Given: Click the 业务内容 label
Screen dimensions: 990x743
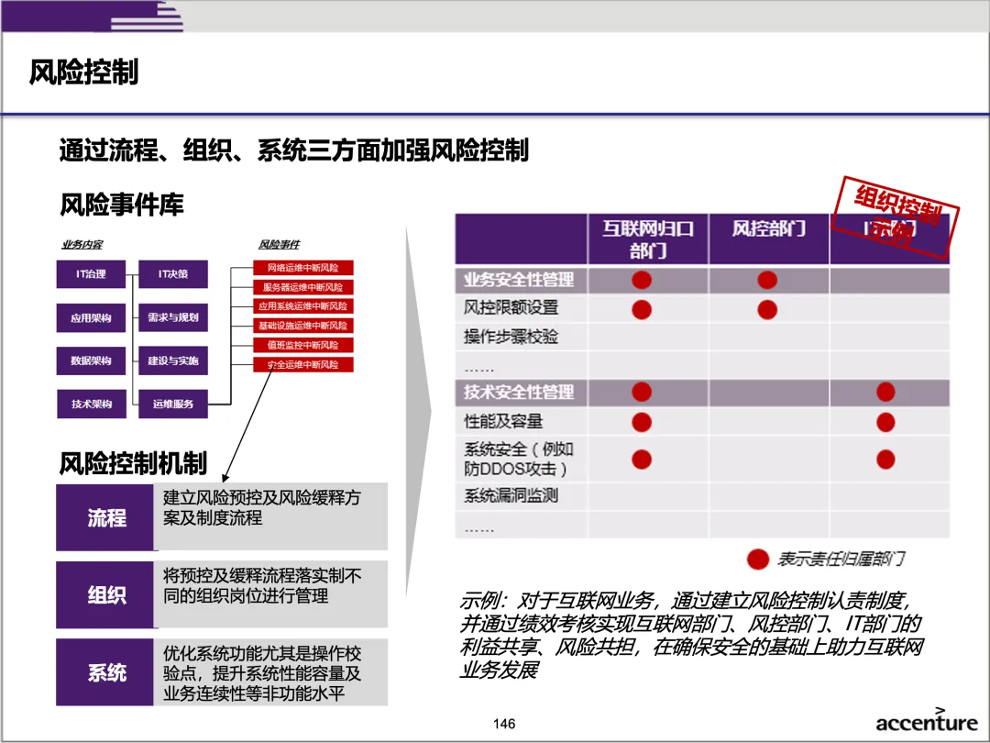Looking at the screenshot, I should 82,245.
